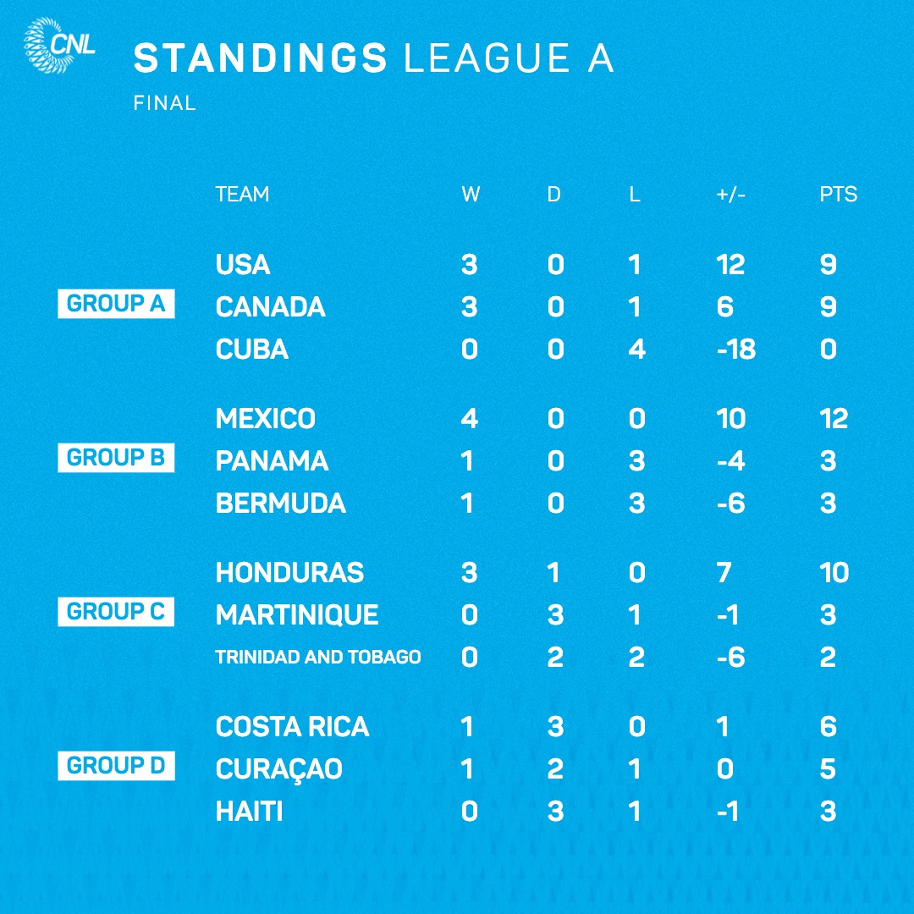Click the STANDINGS LEAGUE A heading
This screenshot has height=914, width=914.
pos(374,58)
